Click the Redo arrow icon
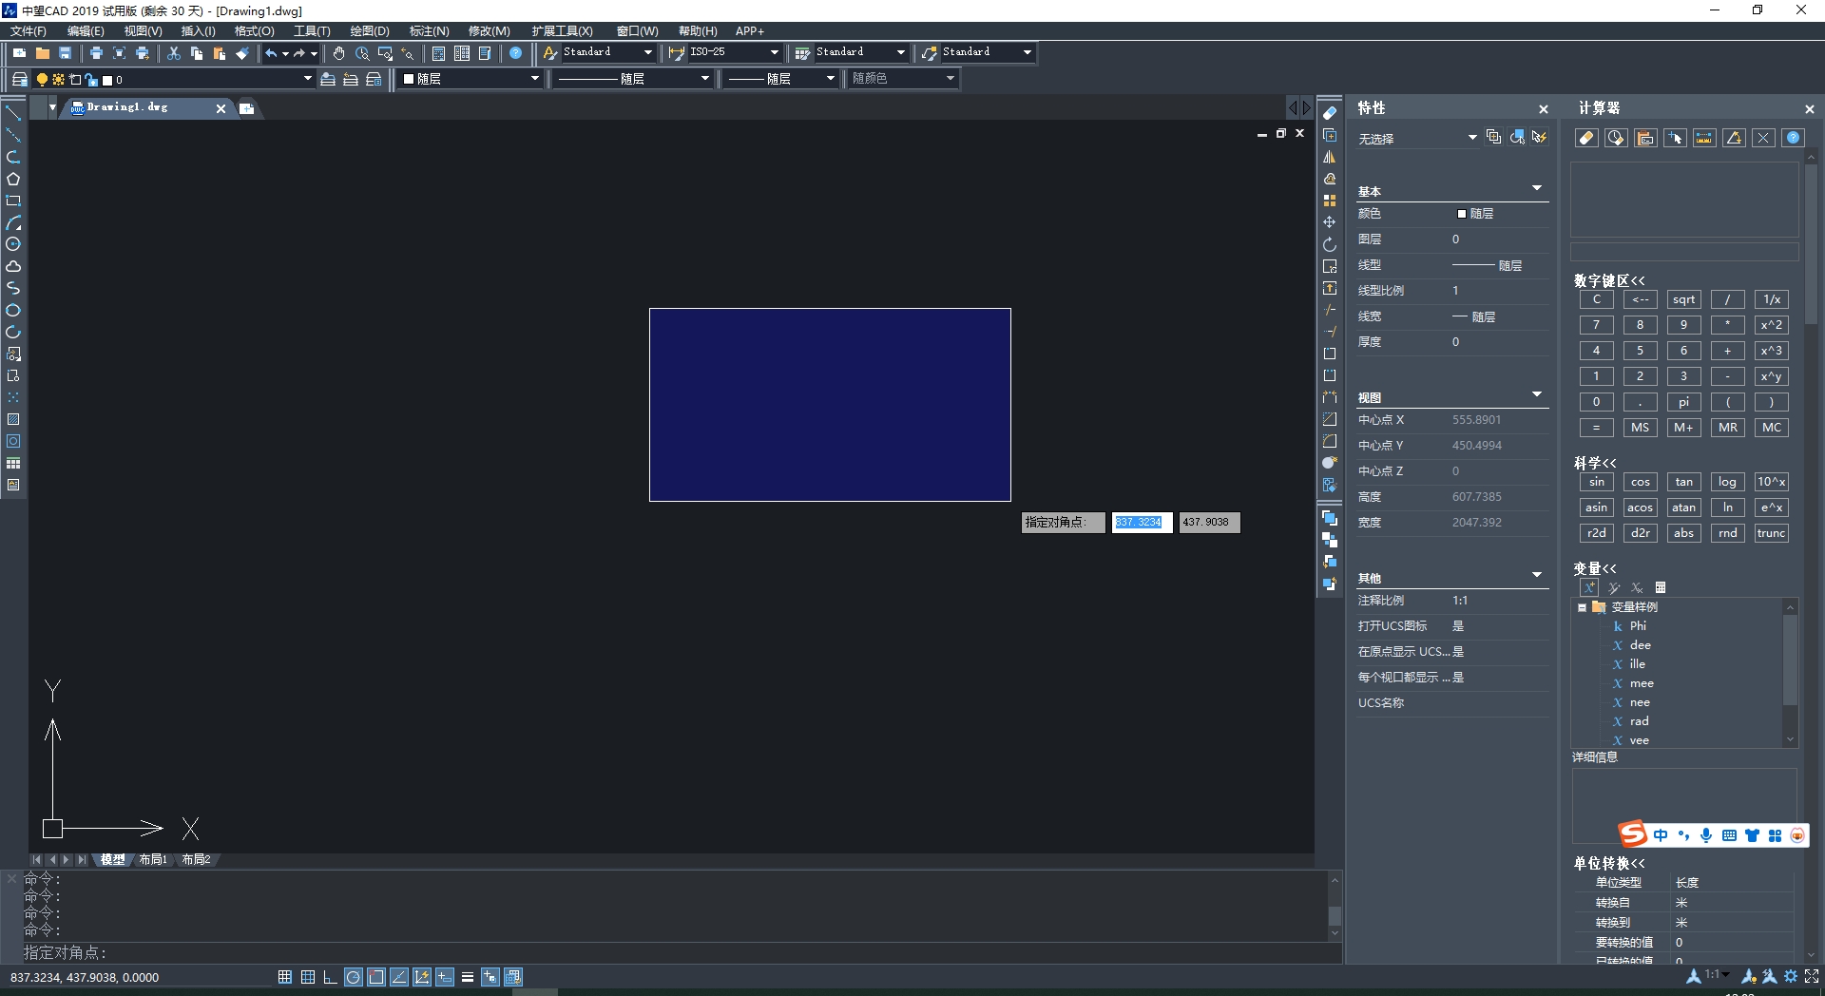1825x996 pixels. click(x=299, y=53)
